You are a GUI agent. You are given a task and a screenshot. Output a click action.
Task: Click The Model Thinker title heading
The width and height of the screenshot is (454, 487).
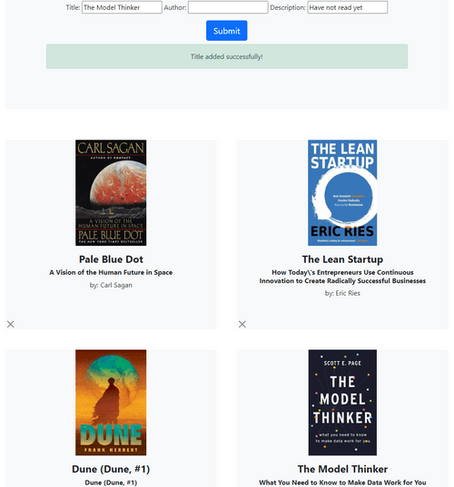342,469
